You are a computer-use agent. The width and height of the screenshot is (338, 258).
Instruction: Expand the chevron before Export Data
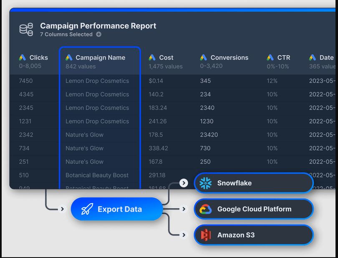62,209
